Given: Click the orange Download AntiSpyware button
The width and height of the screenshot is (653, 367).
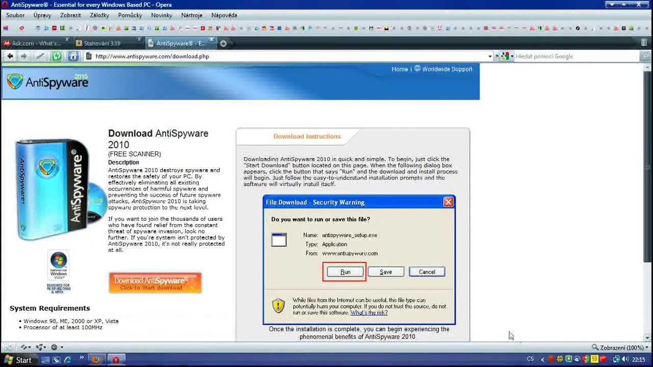Looking at the screenshot, I should pos(155,283).
